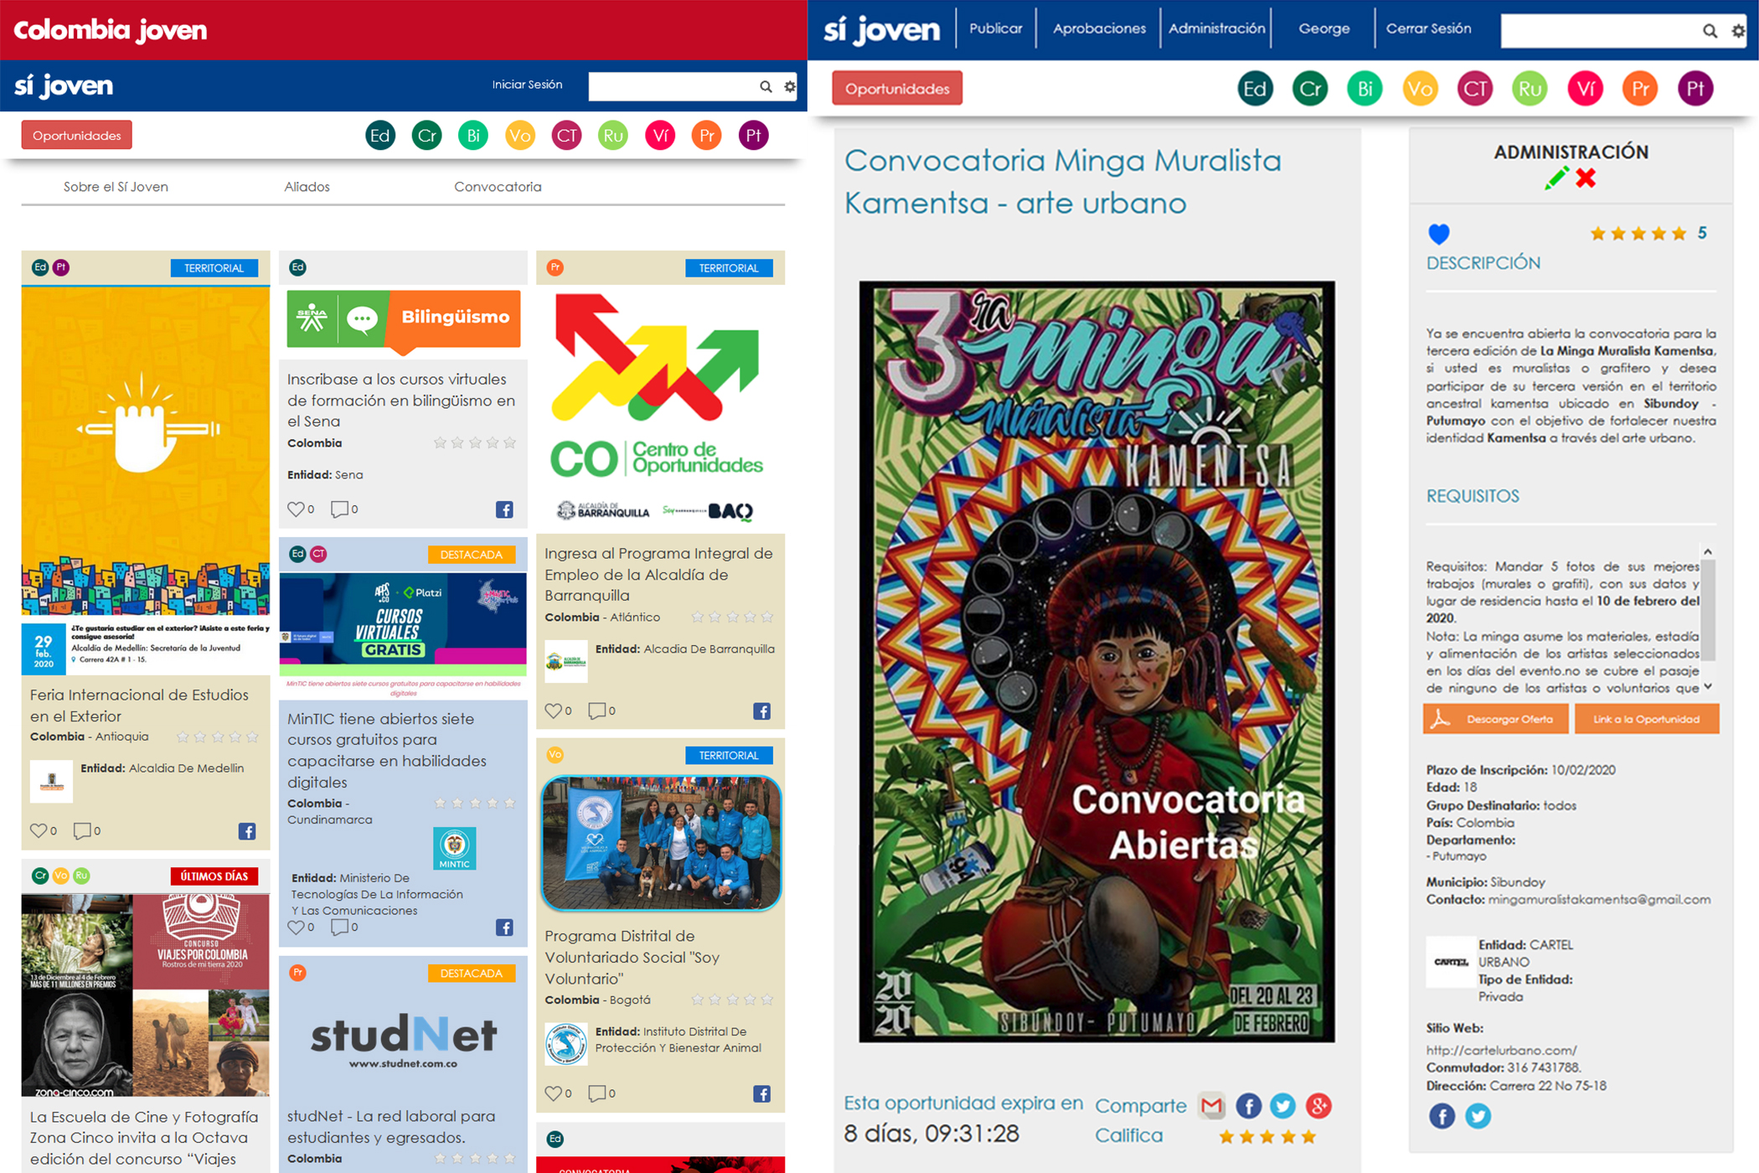Rate the Soy Voluntario card stars
Viewport: 1759px width, 1173px height.
point(732,1000)
